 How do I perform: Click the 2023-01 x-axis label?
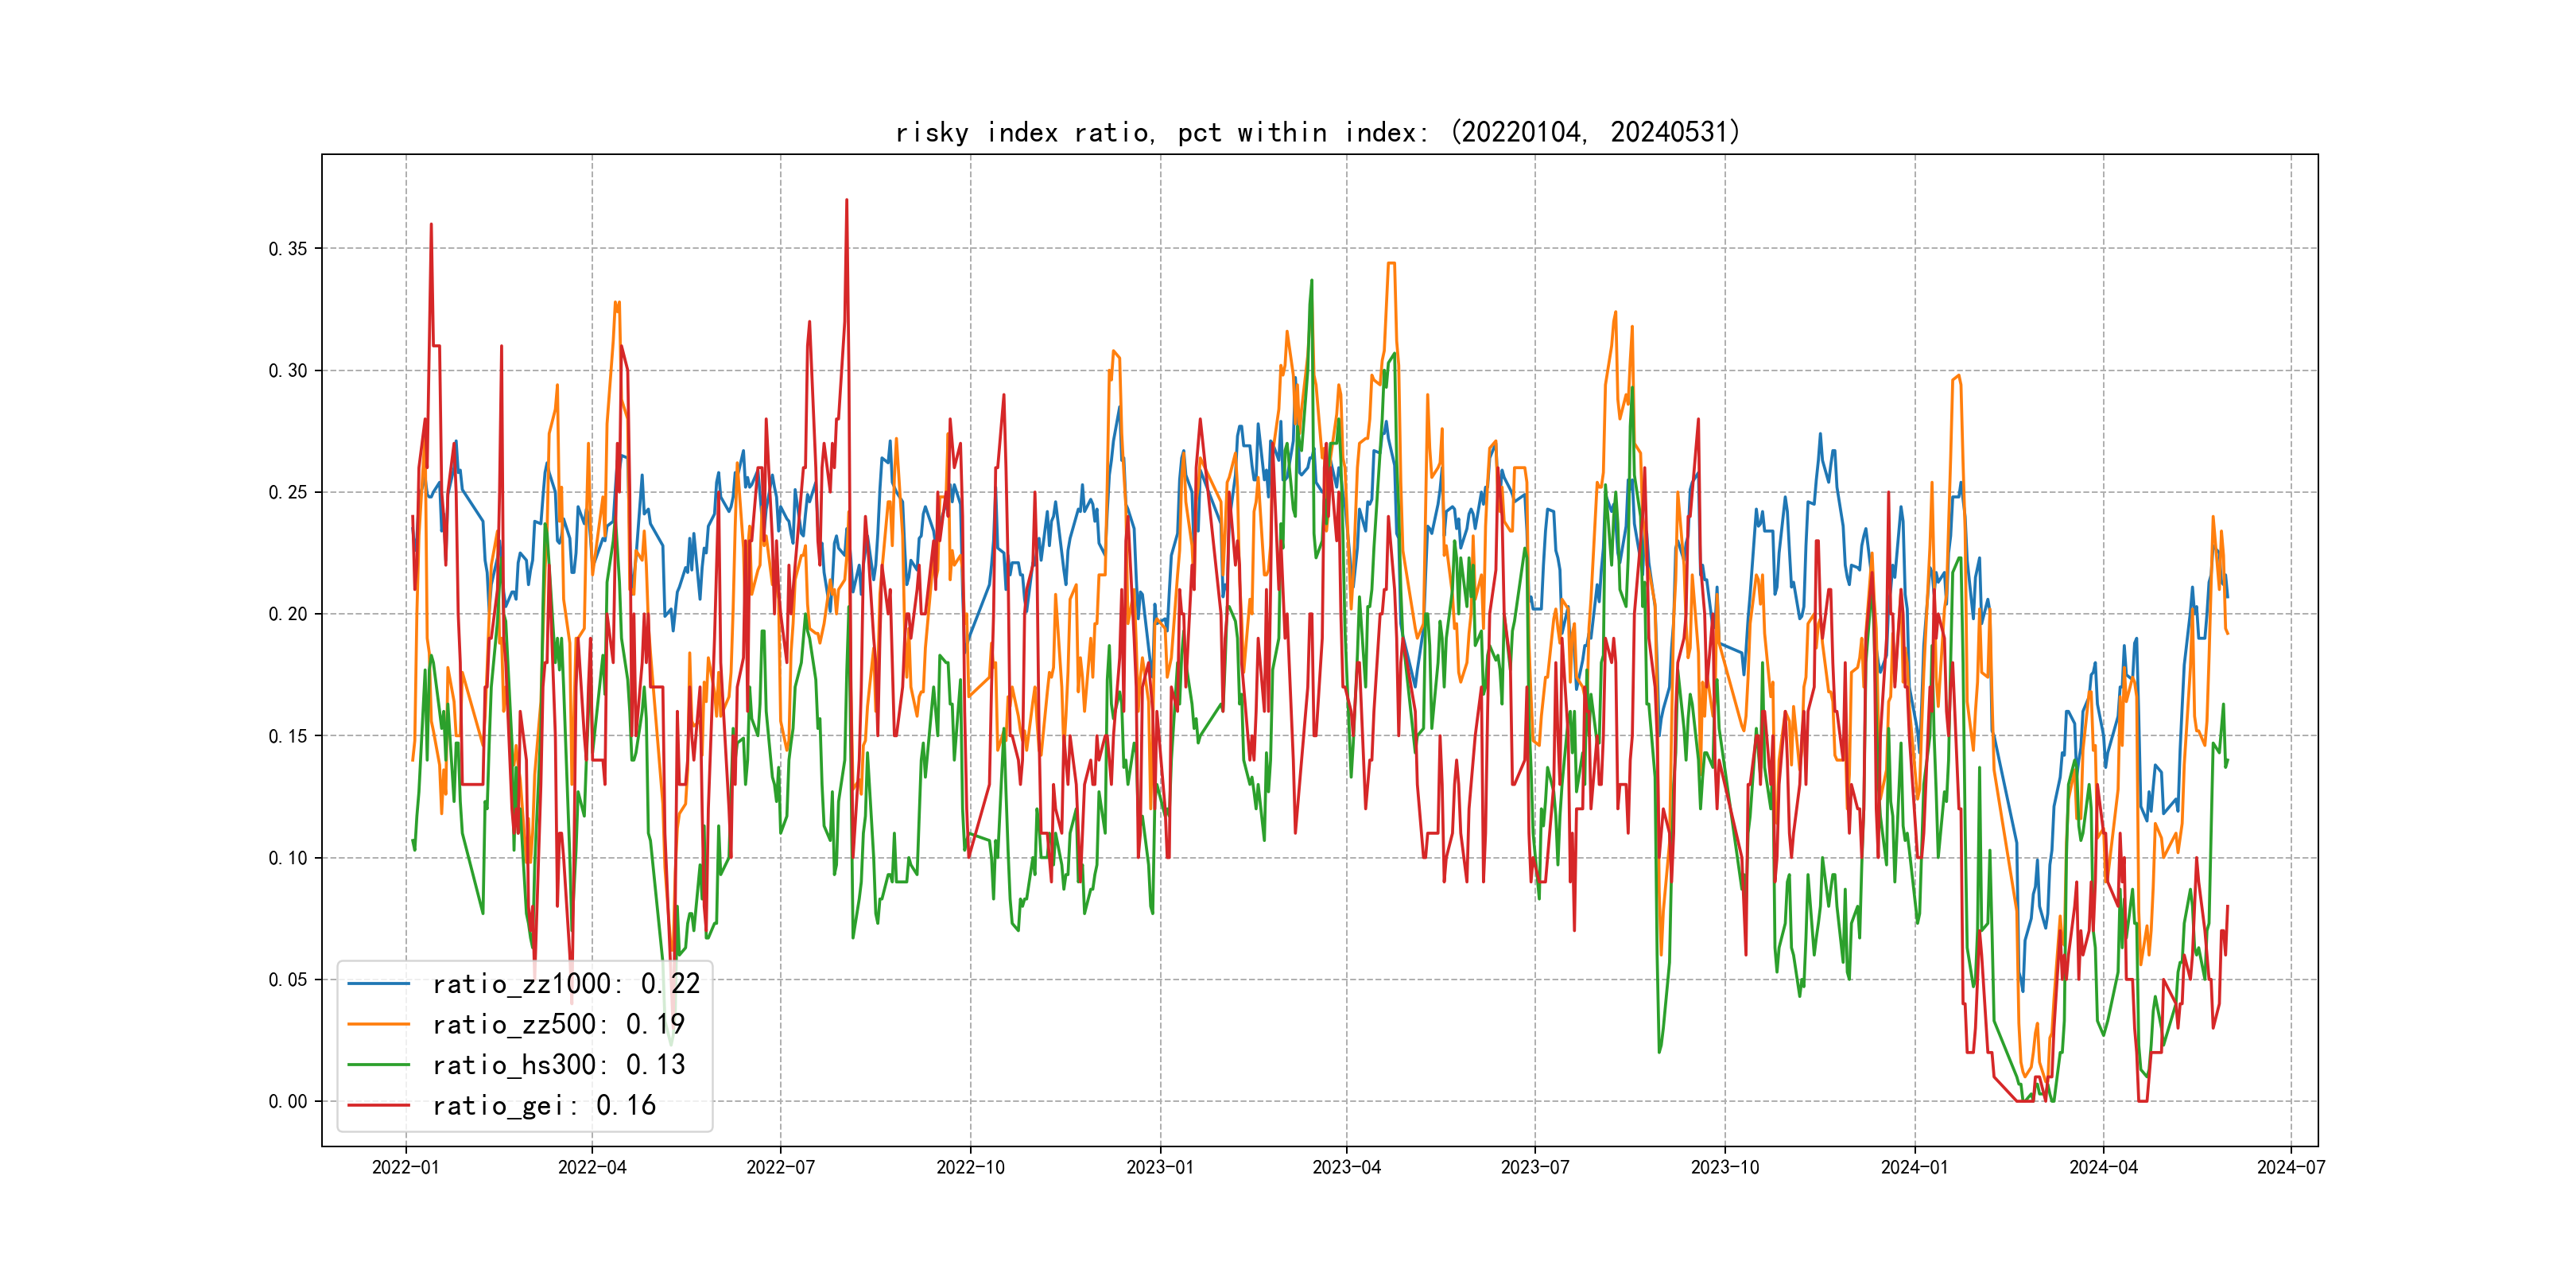[1160, 1168]
